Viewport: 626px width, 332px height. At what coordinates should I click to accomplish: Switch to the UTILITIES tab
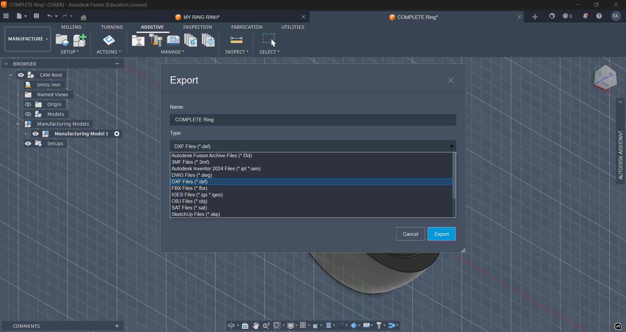click(x=293, y=27)
